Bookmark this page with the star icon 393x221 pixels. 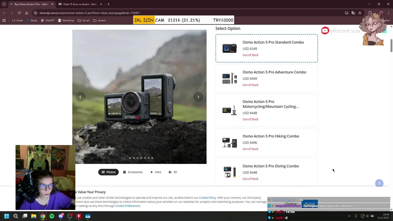[360, 13]
